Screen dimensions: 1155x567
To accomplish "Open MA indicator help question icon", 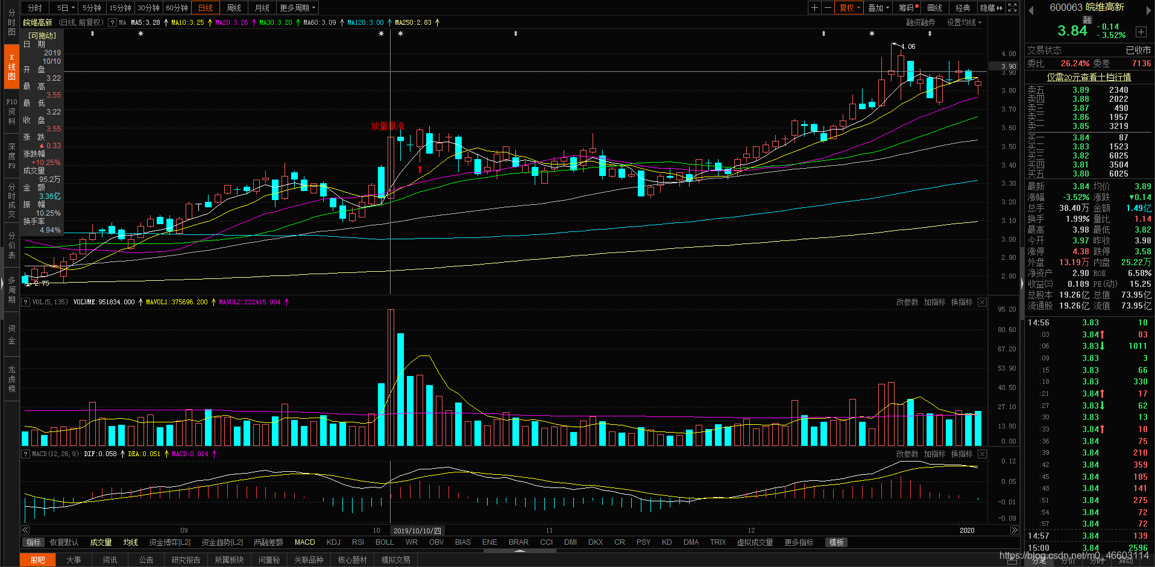I will 112,22.
